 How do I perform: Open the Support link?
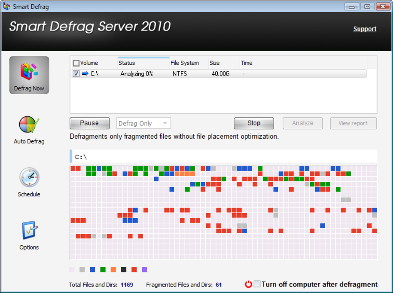click(x=364, y=29)
